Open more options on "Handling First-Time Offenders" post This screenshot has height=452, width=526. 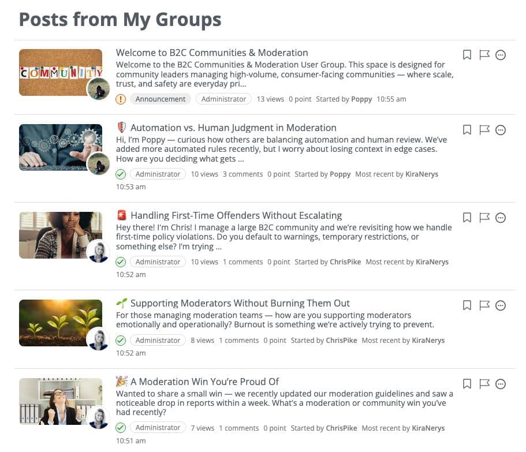(501, 218)
